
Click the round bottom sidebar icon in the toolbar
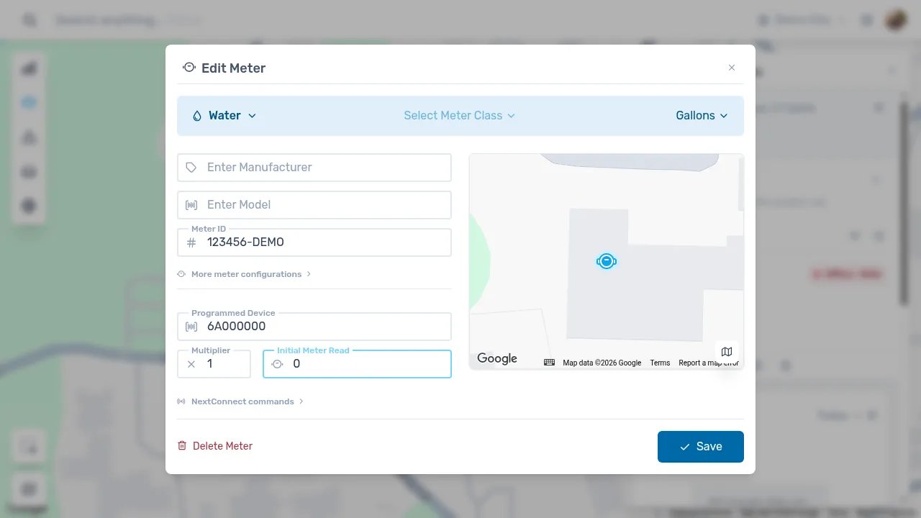point(29,206)
